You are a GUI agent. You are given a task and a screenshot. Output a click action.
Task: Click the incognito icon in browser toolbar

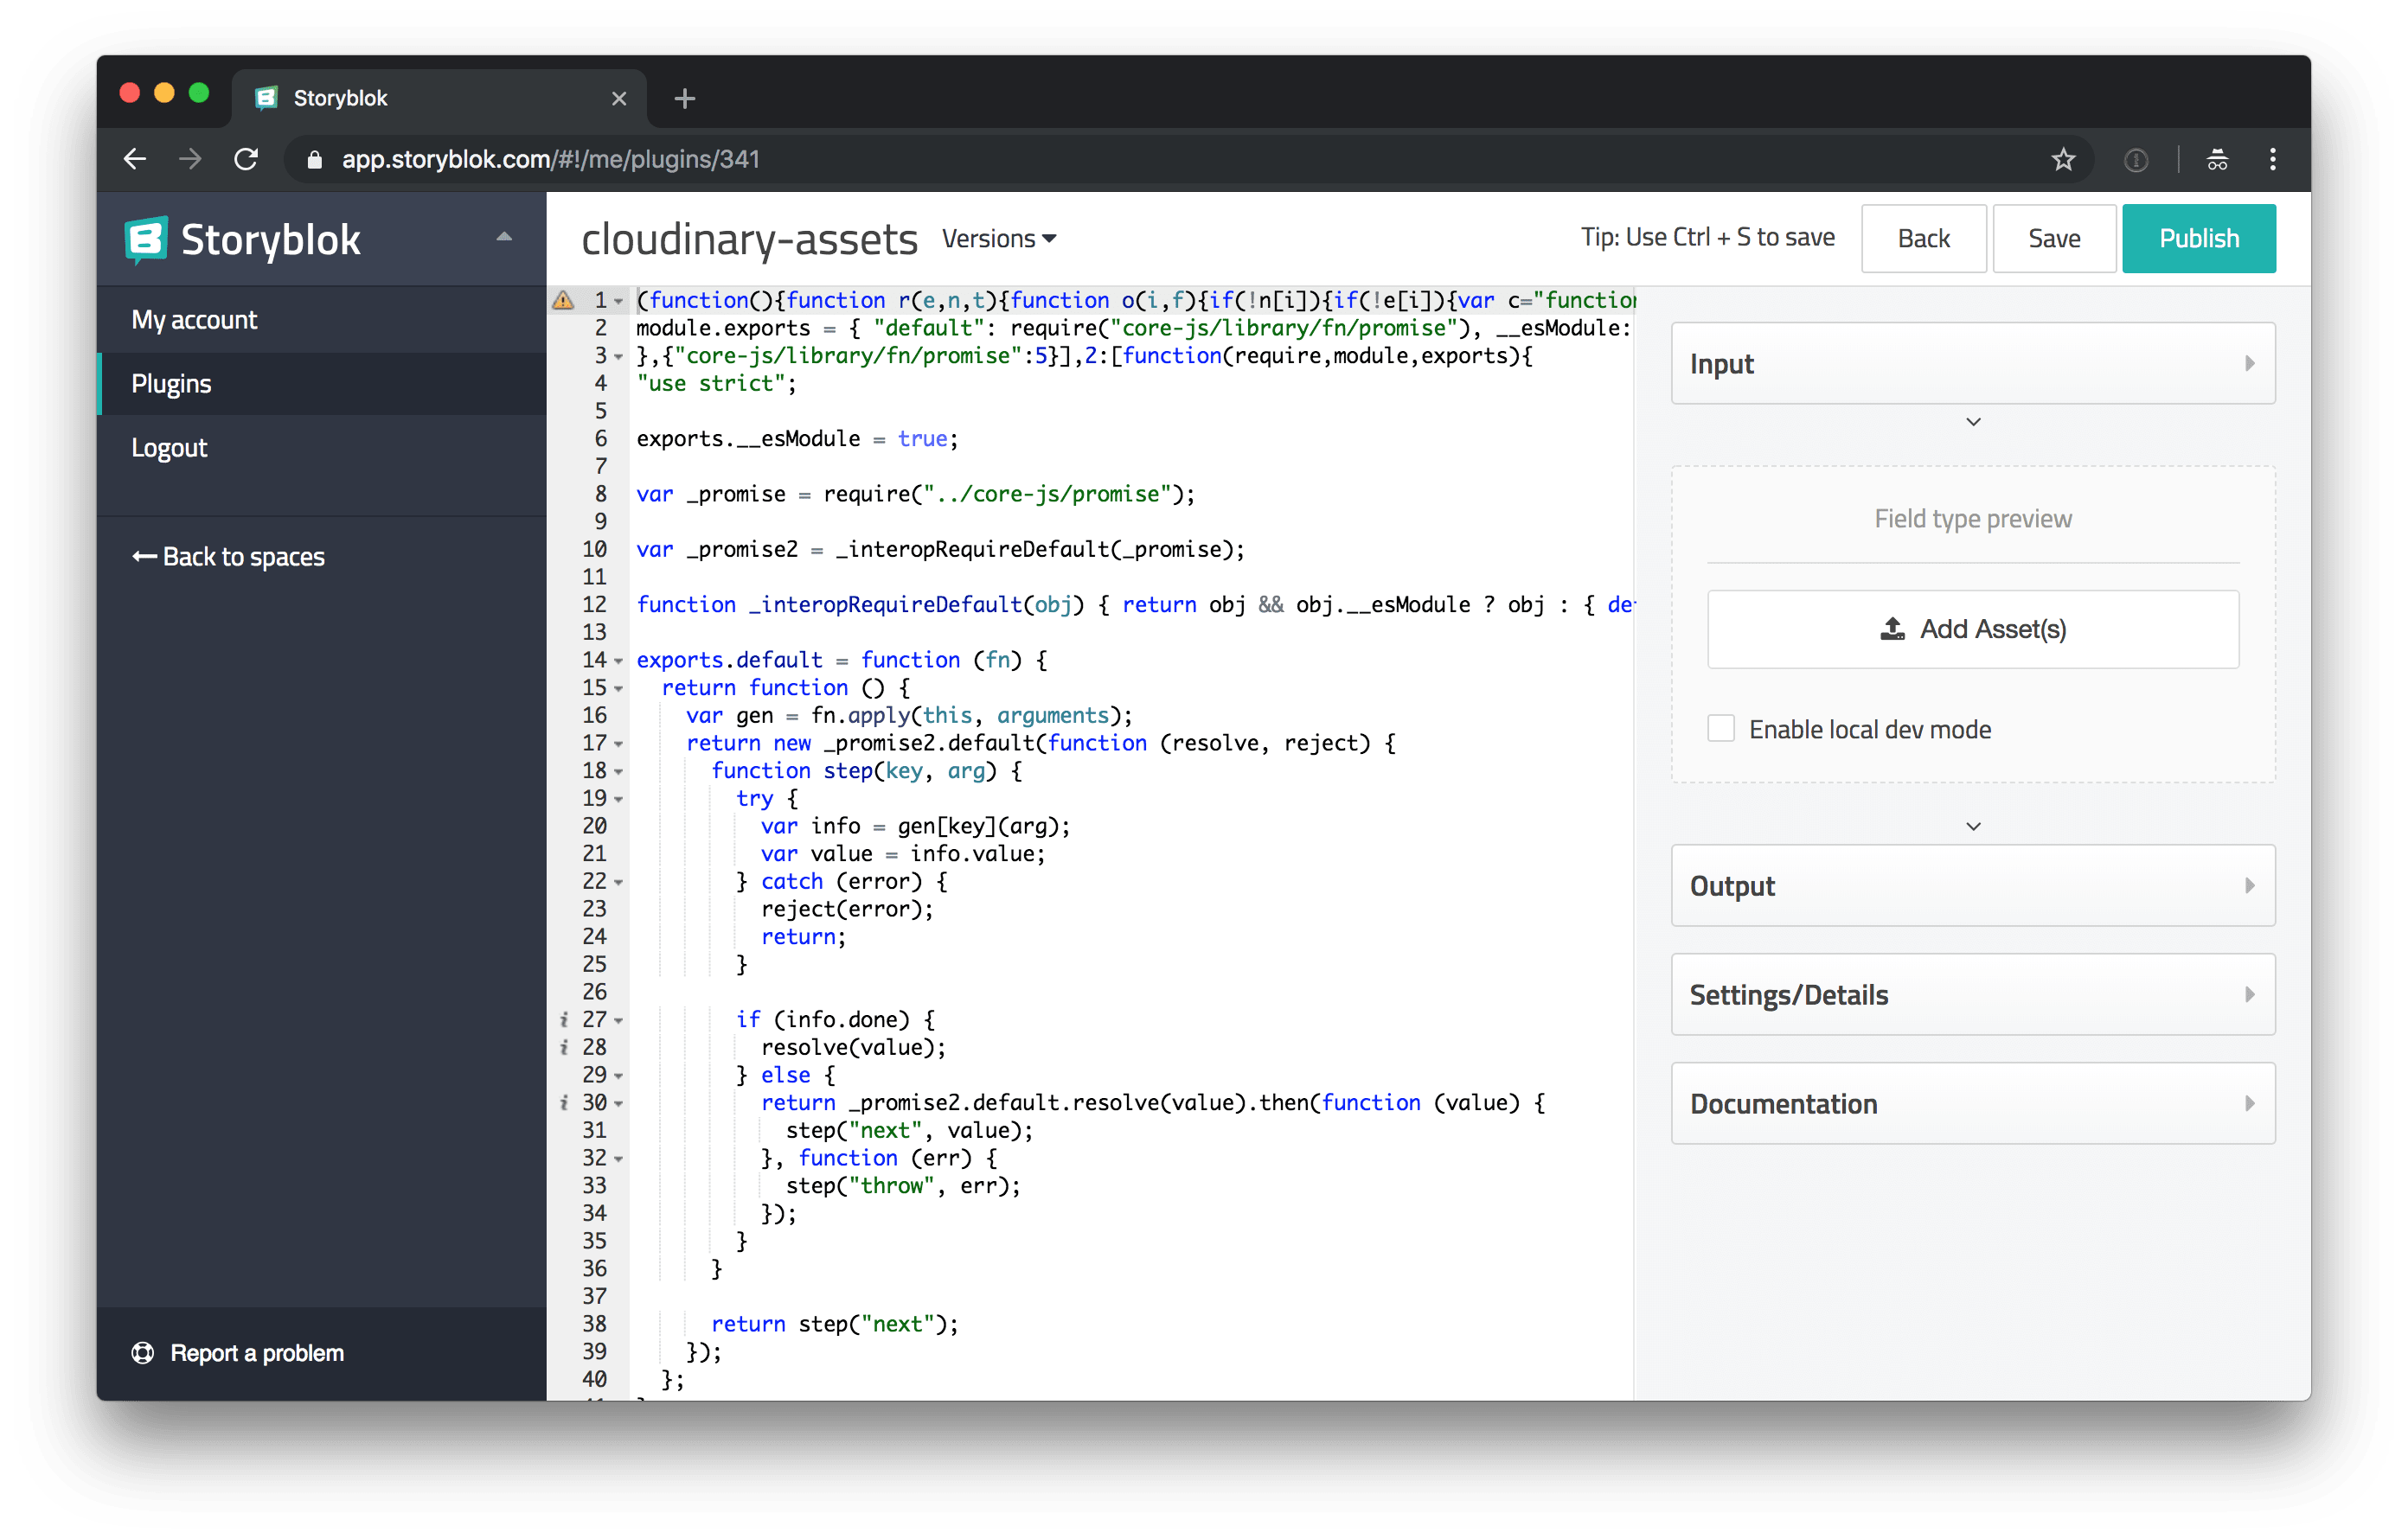tap(2217, 159)
